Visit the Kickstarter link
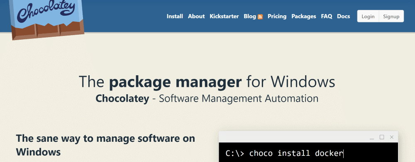415x162 pixels. tap(224, 17)
